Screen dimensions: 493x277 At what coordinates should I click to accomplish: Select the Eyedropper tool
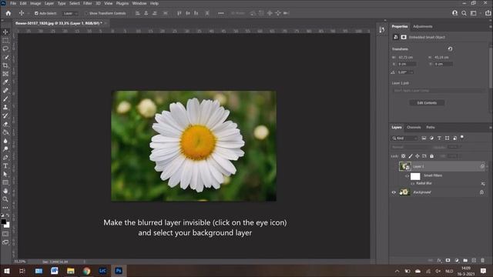(5, 82)
